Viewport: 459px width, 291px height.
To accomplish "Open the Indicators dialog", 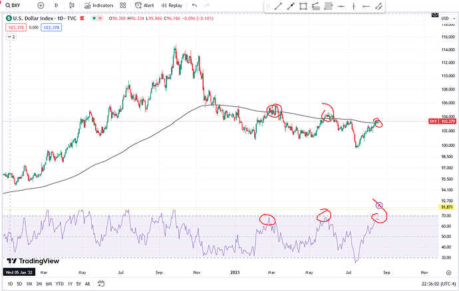I will [98, 5].
